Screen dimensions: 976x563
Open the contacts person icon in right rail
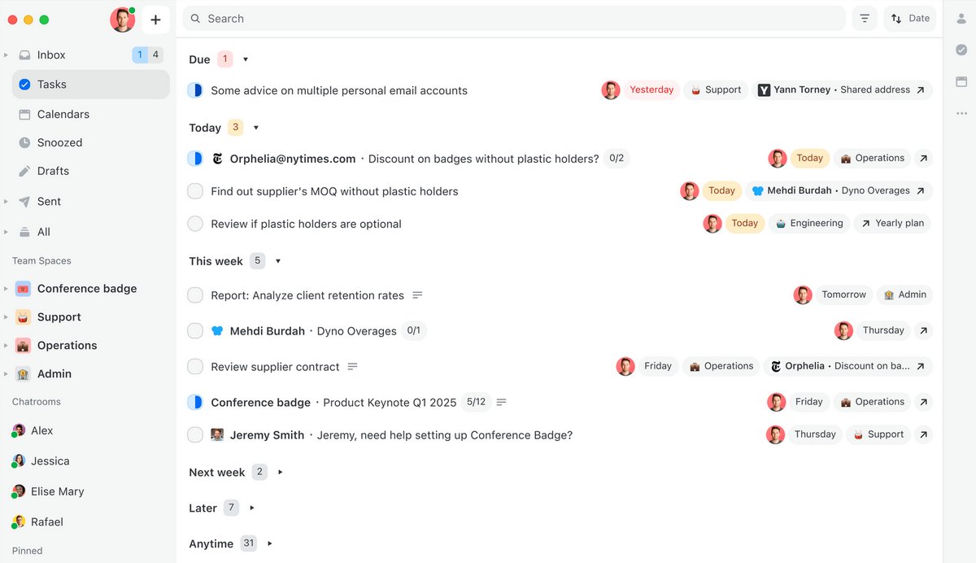click(x=961, y=19)
